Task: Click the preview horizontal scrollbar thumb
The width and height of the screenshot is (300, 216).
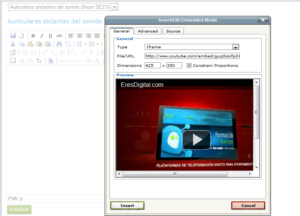Action: tap(175, 174)
